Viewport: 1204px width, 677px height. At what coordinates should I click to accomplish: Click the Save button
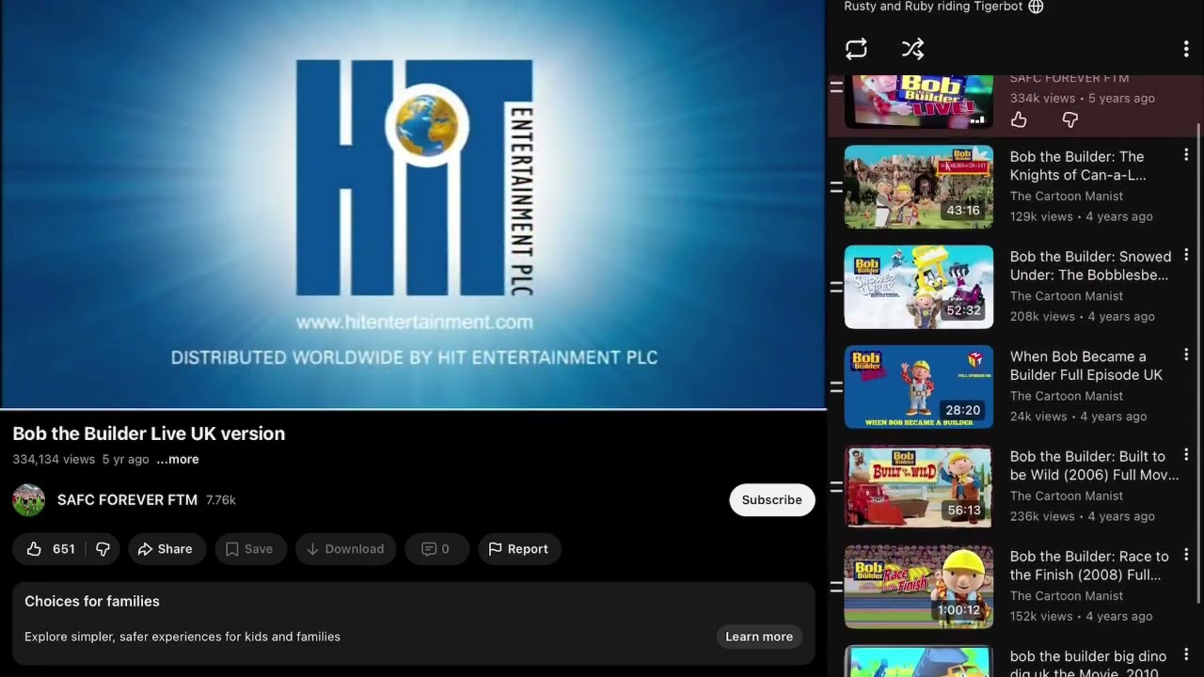[x=249, y=549]
